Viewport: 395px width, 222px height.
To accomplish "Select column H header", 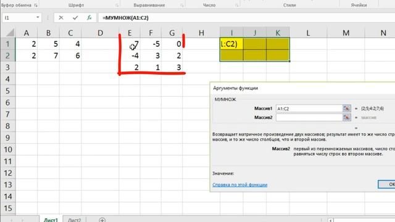I will click(201, 33).
